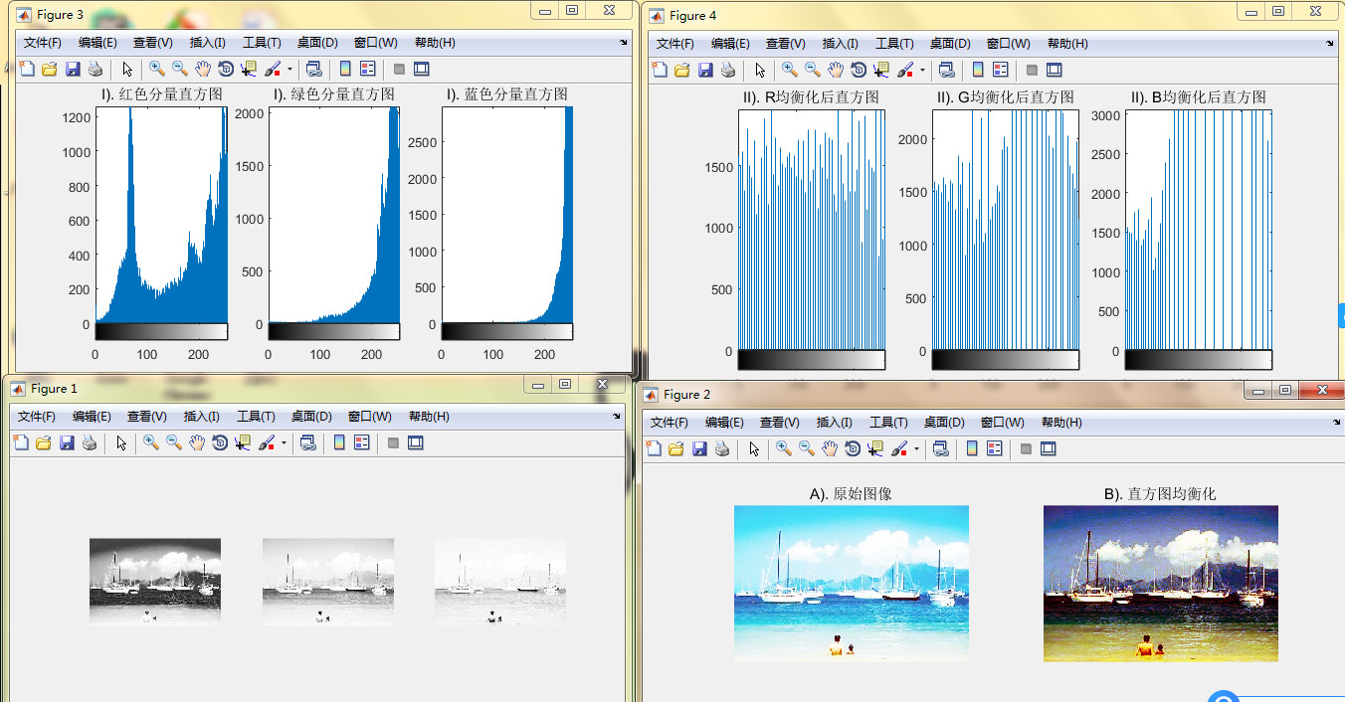1345x702 pixels.
Task: Click the grayscale colorbar under the red histogram
Action: tap(161, 329)
